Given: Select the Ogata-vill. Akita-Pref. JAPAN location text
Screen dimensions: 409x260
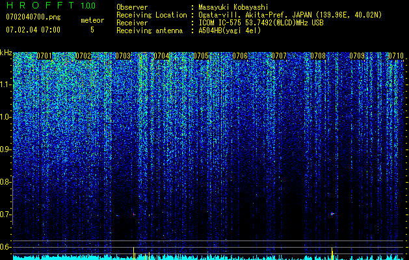Looking at the screenshot, I should pos(290,15).
